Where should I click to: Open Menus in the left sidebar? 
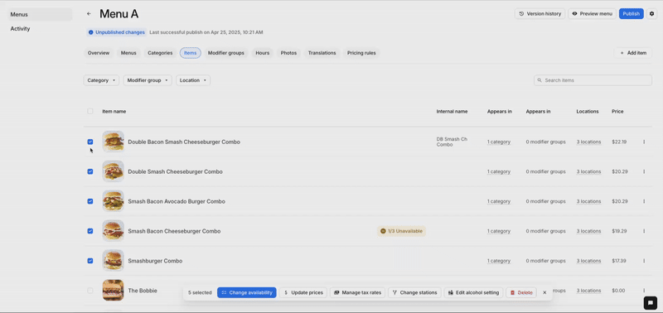click(40, 14)
